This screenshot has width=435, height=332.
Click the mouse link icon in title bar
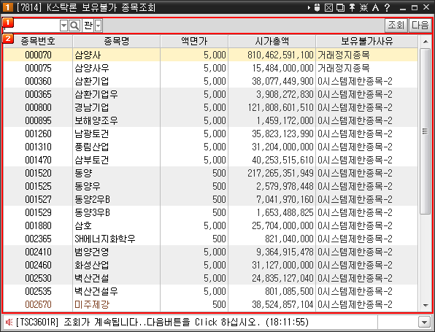click(317, 7)
